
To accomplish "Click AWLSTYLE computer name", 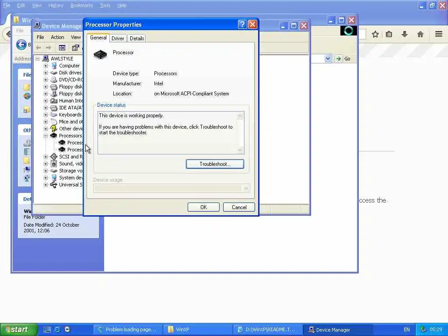I will (x=62, y=59).
